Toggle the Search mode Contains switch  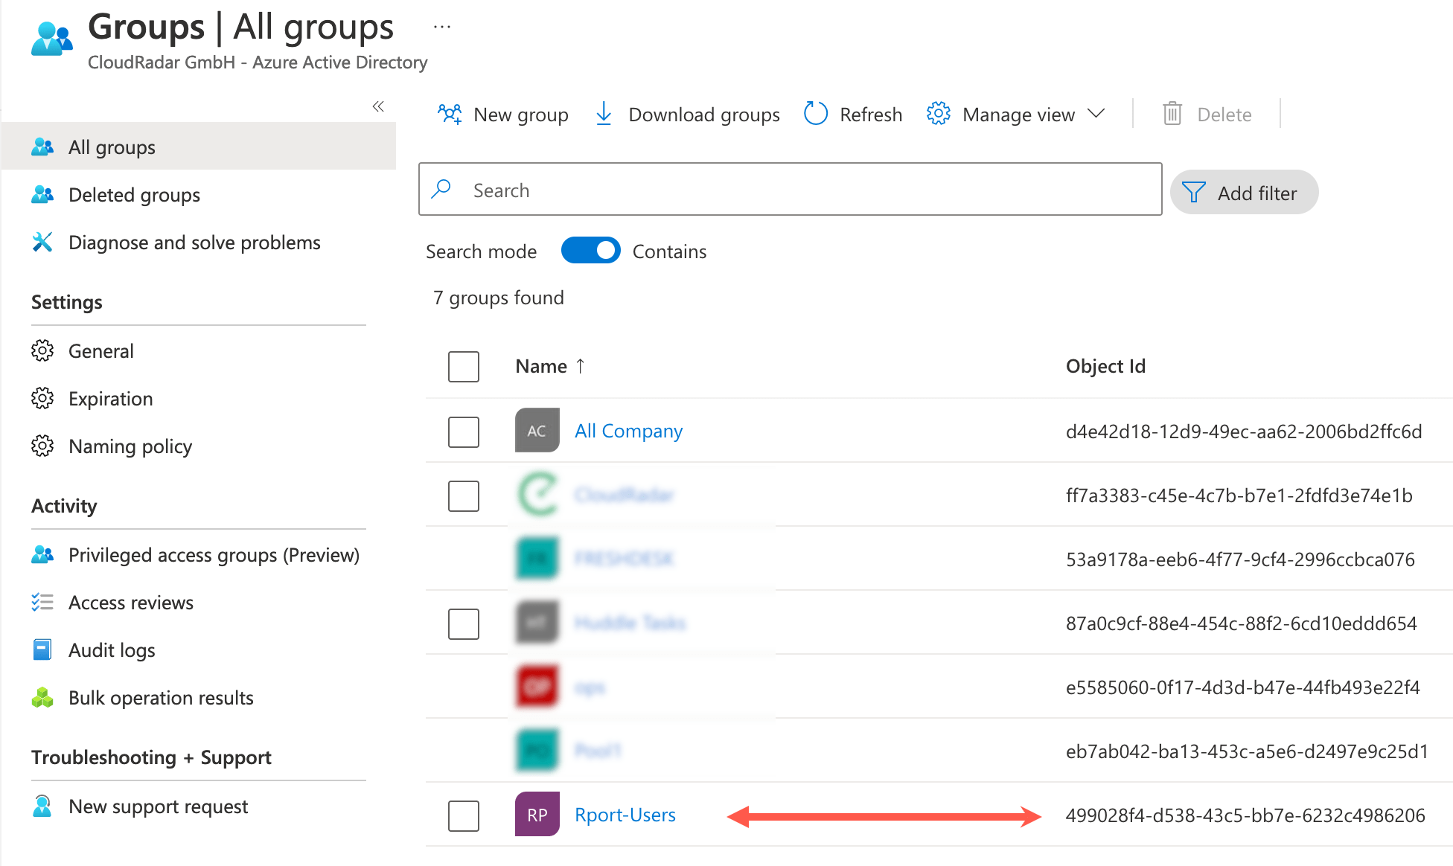(x=590, y=251)
